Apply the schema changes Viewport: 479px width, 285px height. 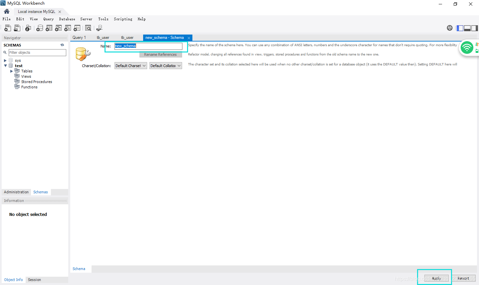click(436, 278)
